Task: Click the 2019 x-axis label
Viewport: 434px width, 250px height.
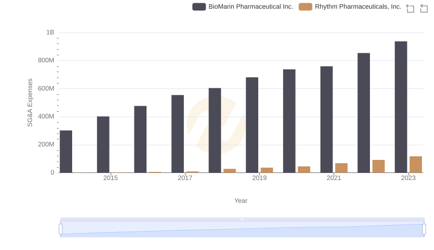Action: click(x=259, y=178)
